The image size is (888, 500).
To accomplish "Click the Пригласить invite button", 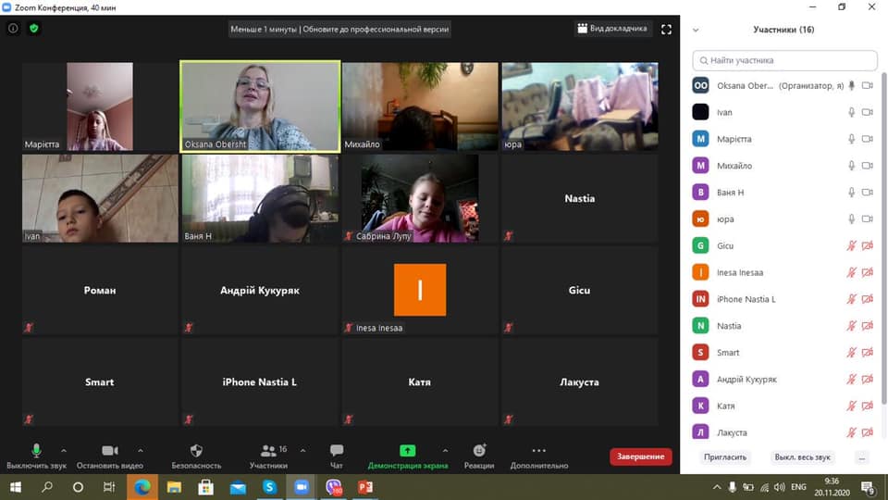I will point(723,457).
